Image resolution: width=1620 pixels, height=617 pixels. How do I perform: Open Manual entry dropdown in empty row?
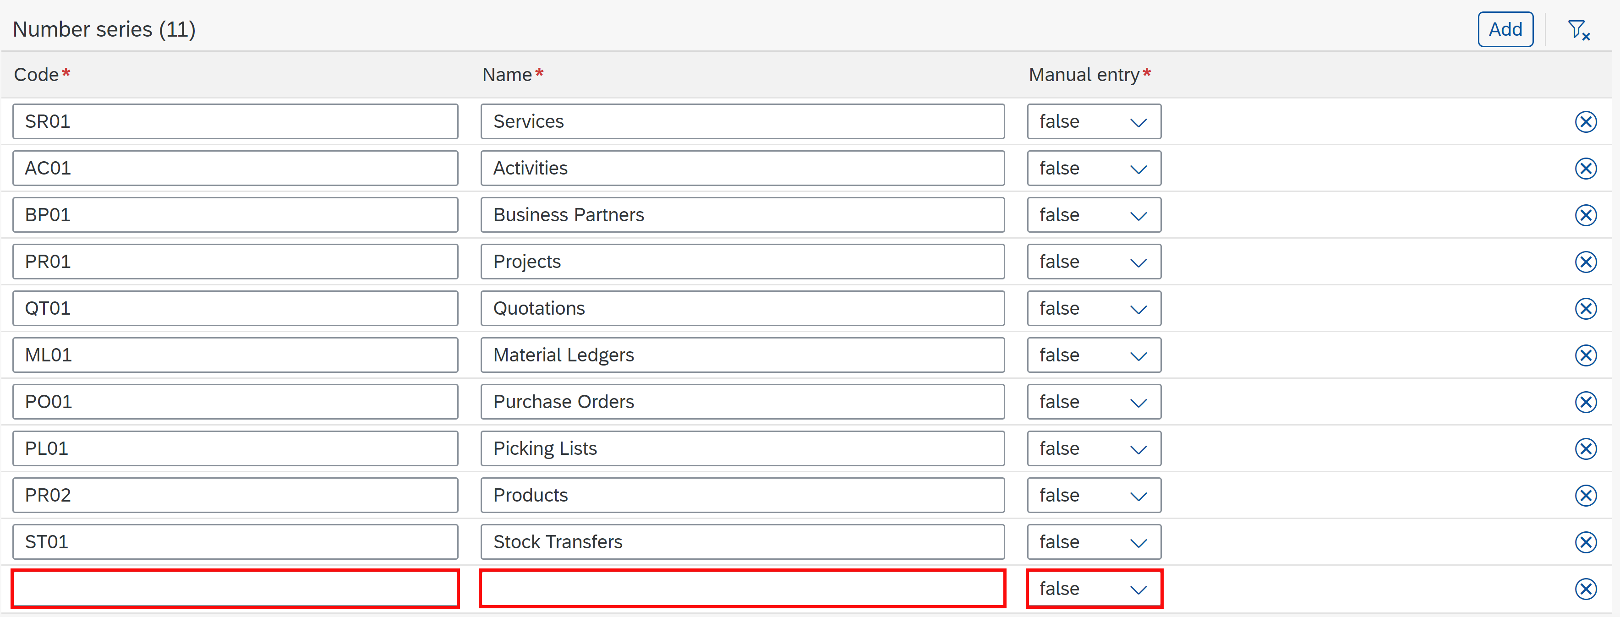click(1094, 589)
